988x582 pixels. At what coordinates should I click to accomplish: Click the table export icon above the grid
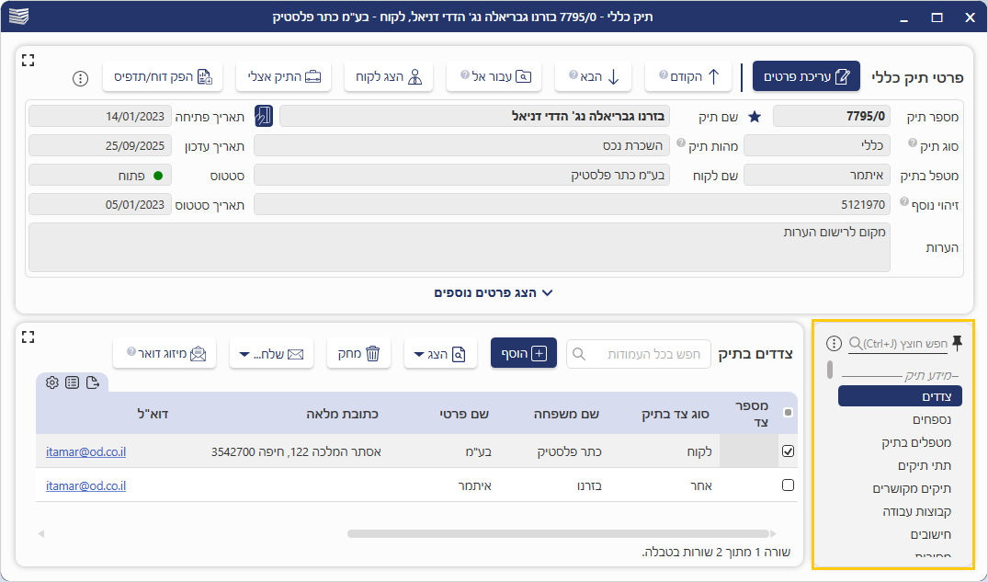pyautogui.click(x=93, y=382)
